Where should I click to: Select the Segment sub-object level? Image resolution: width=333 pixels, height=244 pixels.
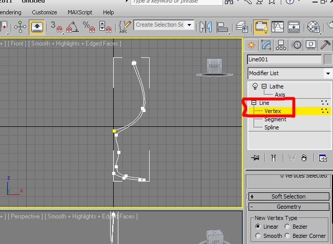pos(275,119)
